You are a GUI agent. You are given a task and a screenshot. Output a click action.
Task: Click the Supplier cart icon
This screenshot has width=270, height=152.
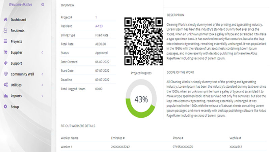tap(5, 52)
